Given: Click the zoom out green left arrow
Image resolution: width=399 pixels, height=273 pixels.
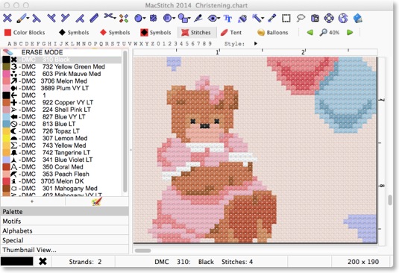Looking at the screenshot, I should click(x=310, y=32).
